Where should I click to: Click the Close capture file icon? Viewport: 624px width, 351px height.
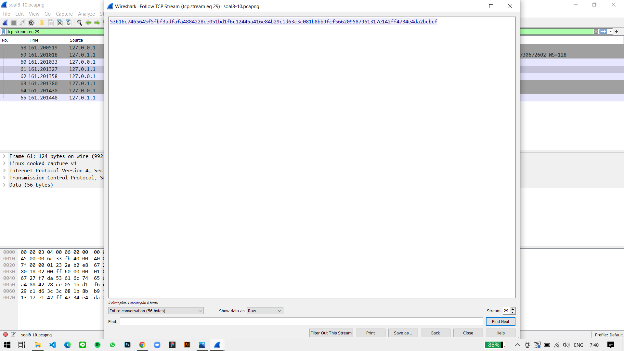pyautogui.click(x=60, y=23)
